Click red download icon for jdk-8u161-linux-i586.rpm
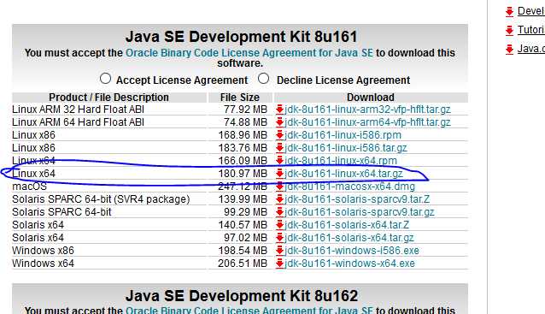This screenshot has width=545, height=314. point(279,135)
